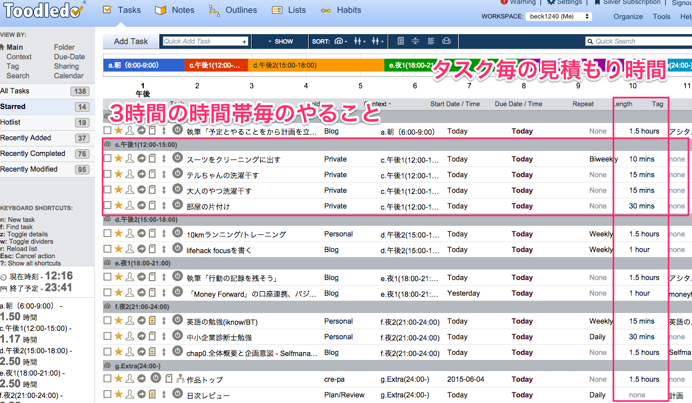This screenshot has width=692, height=403.
Task: Start timer for 部屋の片付け task
Action: click(x=177, y=206)
